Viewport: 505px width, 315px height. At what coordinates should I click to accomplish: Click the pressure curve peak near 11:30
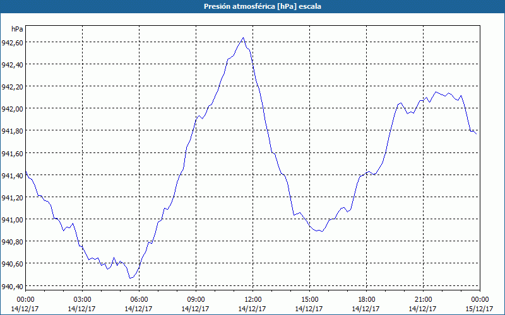click(243, 38)
